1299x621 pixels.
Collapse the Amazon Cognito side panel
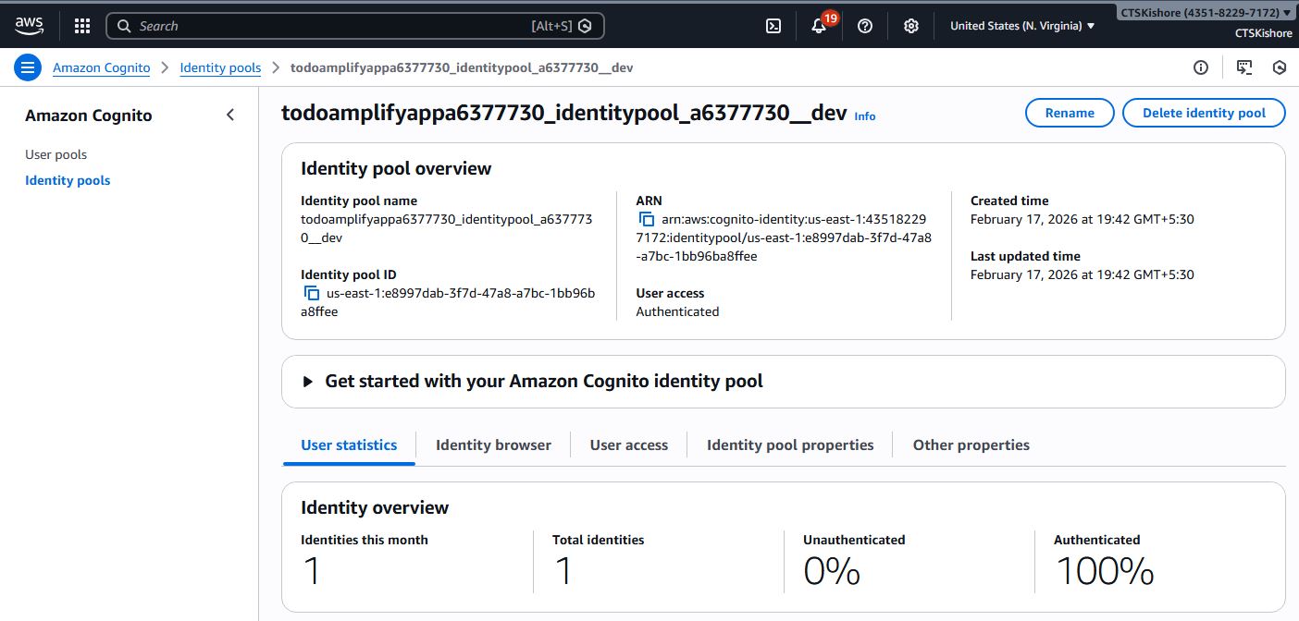click(x=230, y=116)
